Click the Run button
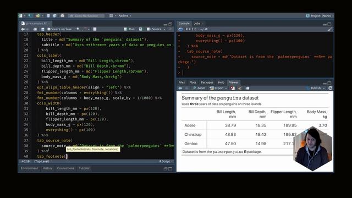This screenshot has height=198, width=352. [129, 29]
